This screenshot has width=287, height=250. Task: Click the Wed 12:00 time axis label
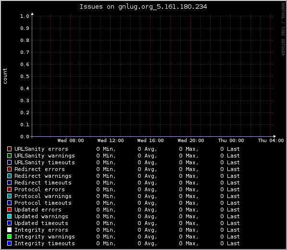click(x=111, y=141)
